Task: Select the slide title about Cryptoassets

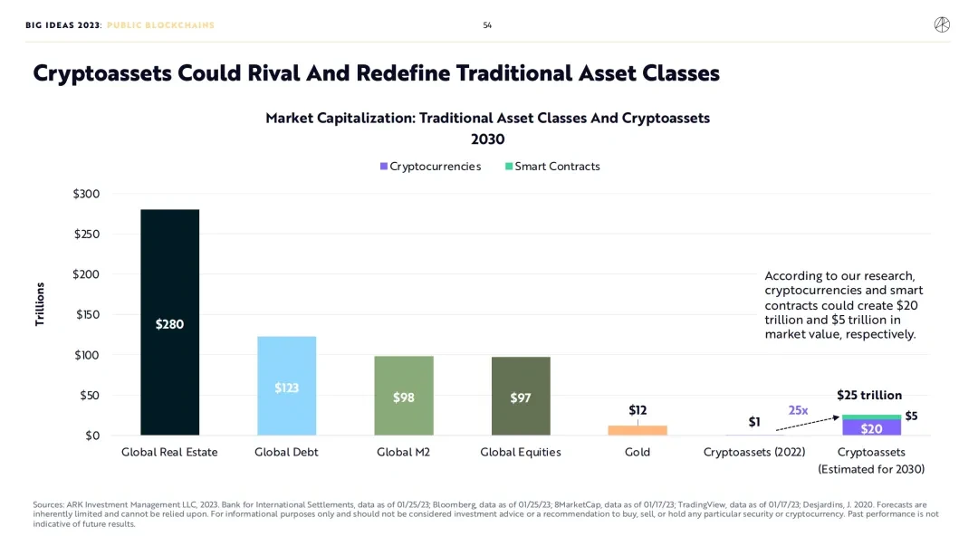Action: [x=376, y=73]
